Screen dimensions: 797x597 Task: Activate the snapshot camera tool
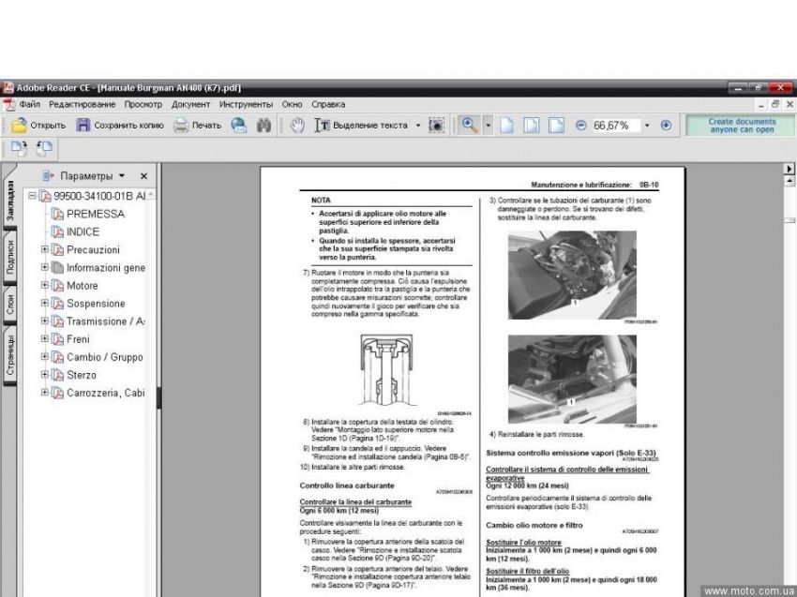[436, 125]
